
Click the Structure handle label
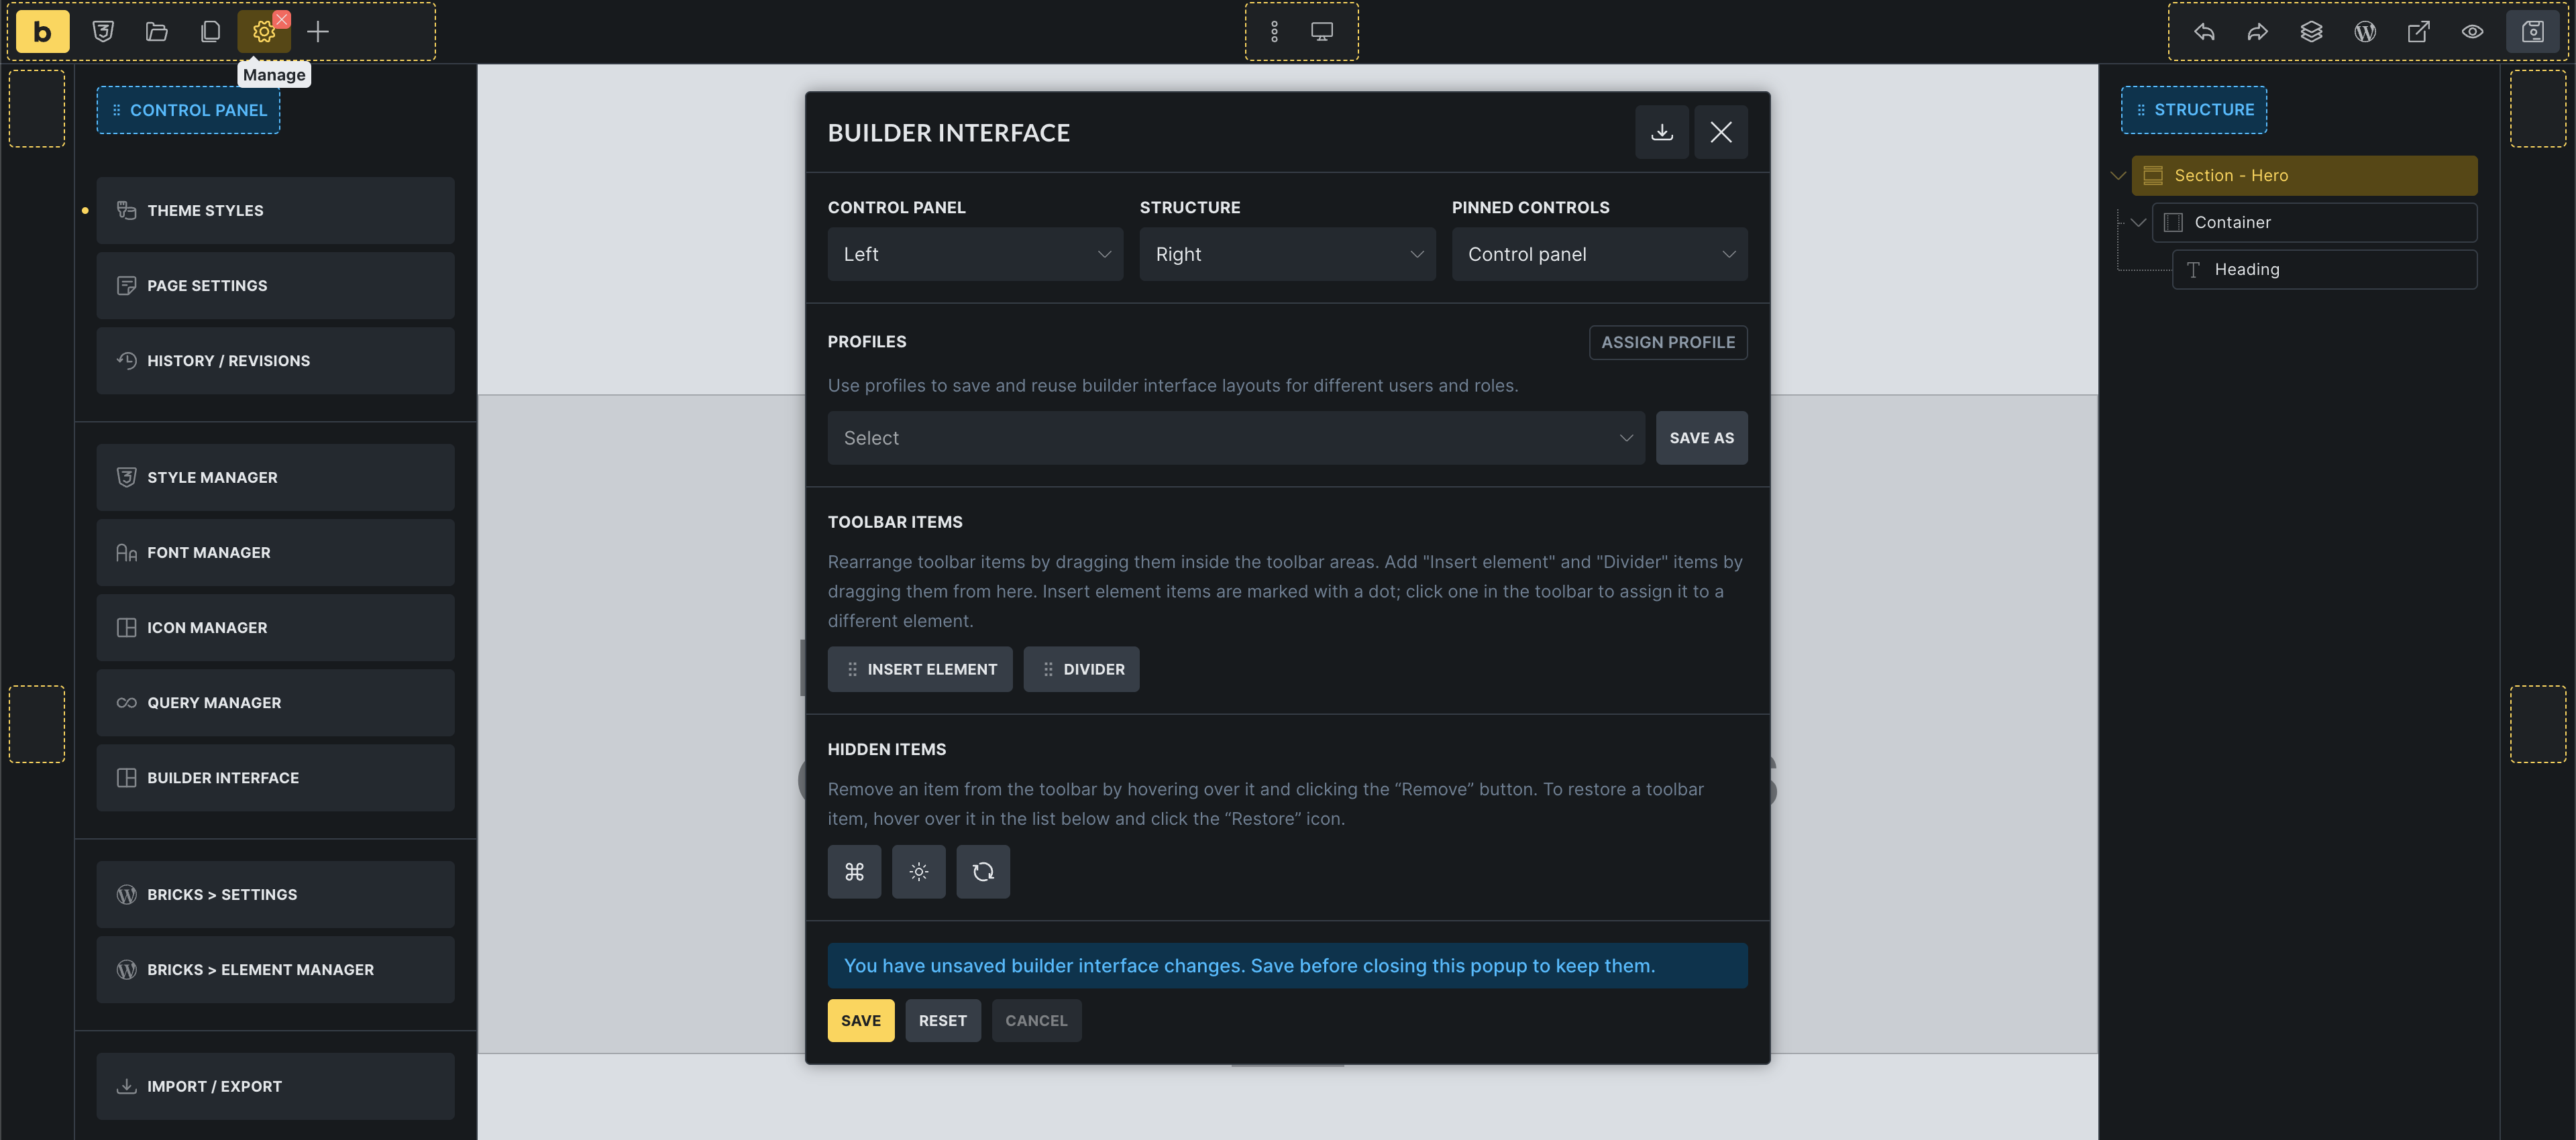coord(2194,109)
